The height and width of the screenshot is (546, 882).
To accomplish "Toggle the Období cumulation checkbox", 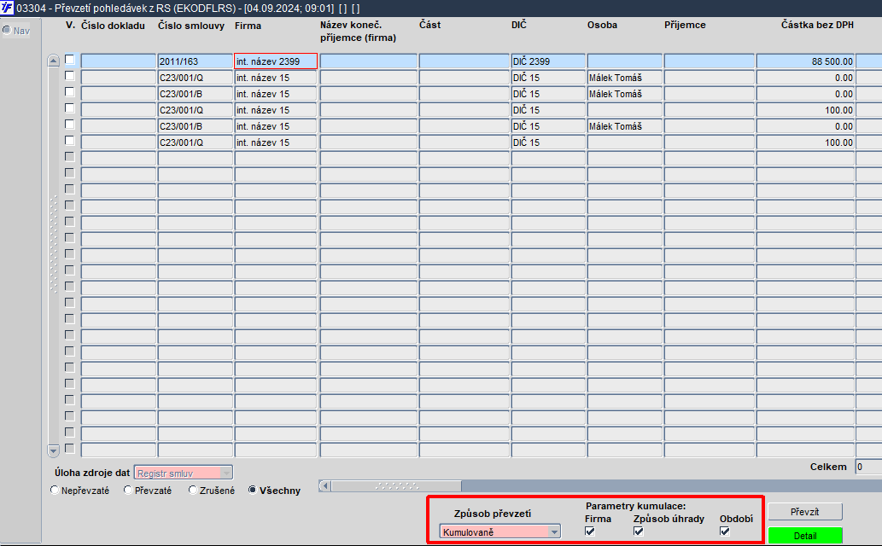I will (x=725, y=531).
